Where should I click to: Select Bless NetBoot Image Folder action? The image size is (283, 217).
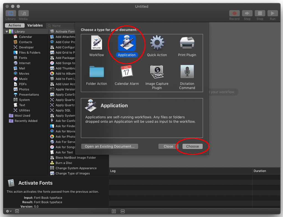[76, 158]
